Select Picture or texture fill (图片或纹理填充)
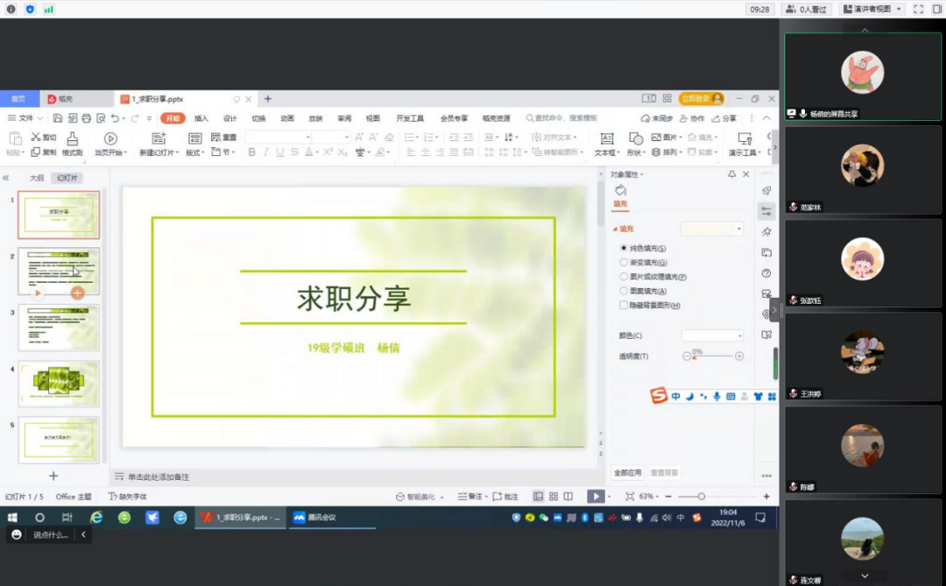Screen dimensions: 946x586 [x=624, y=277]
